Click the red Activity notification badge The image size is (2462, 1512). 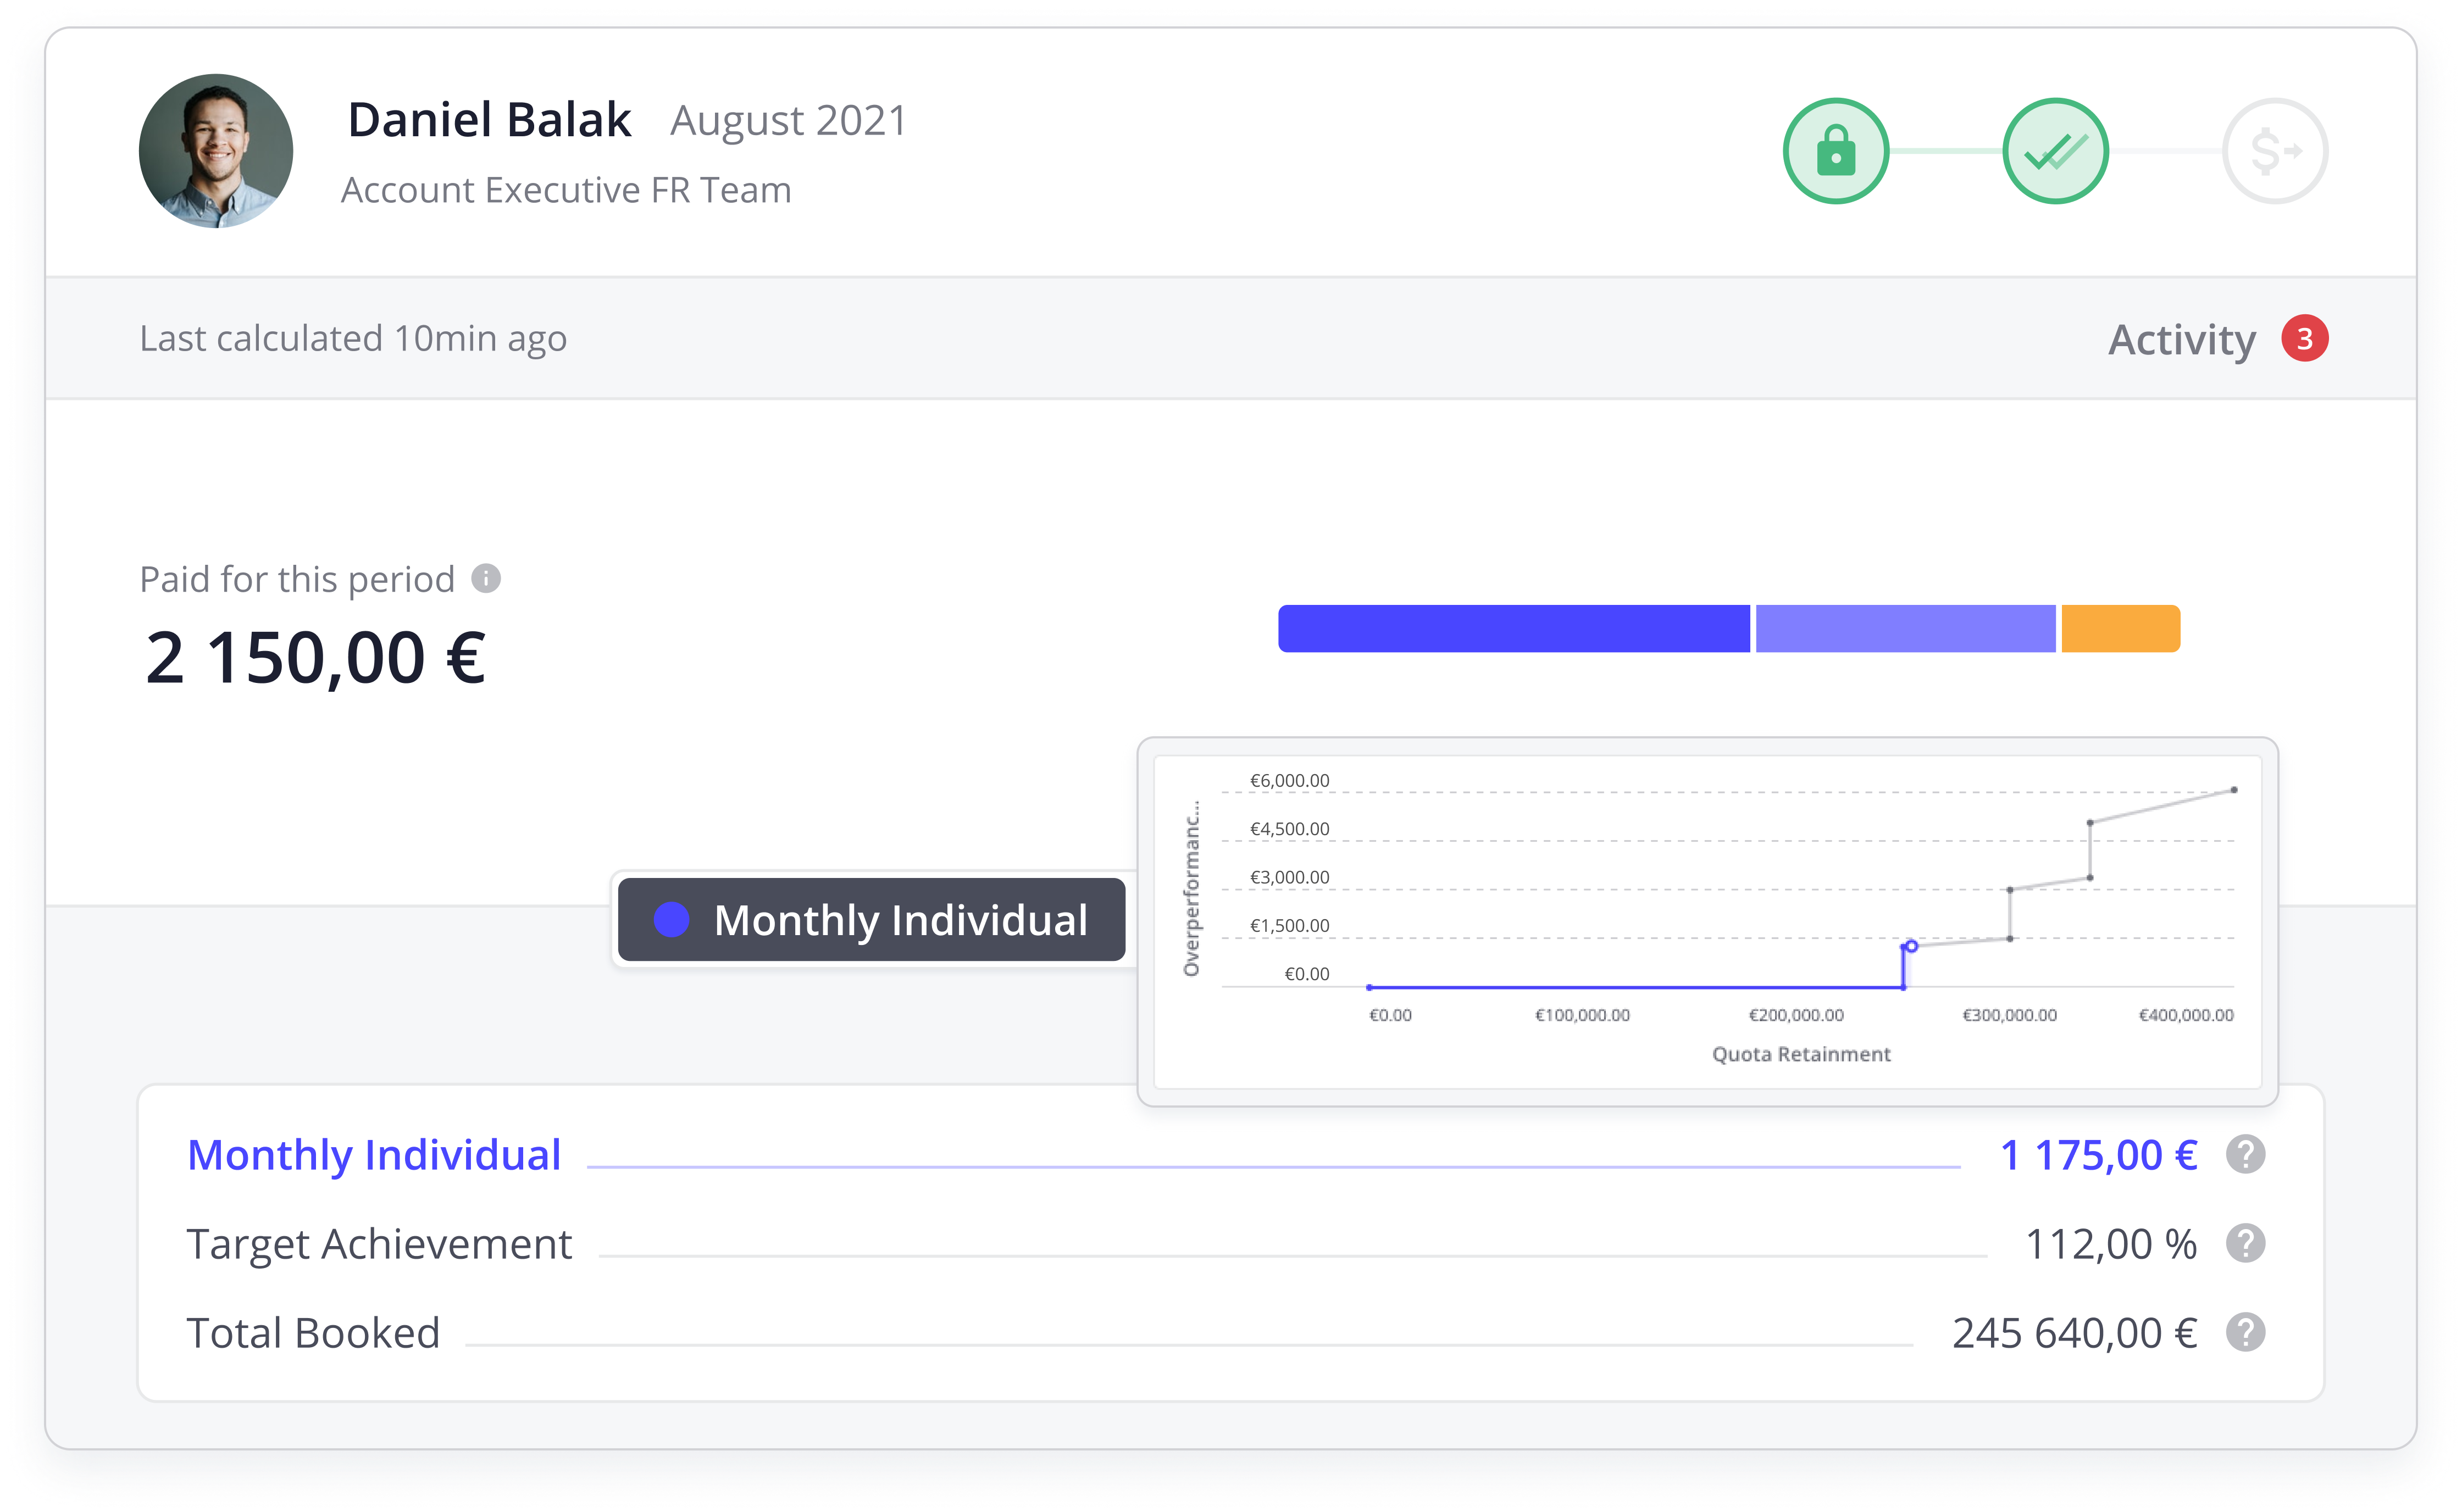coord(2304,339)
